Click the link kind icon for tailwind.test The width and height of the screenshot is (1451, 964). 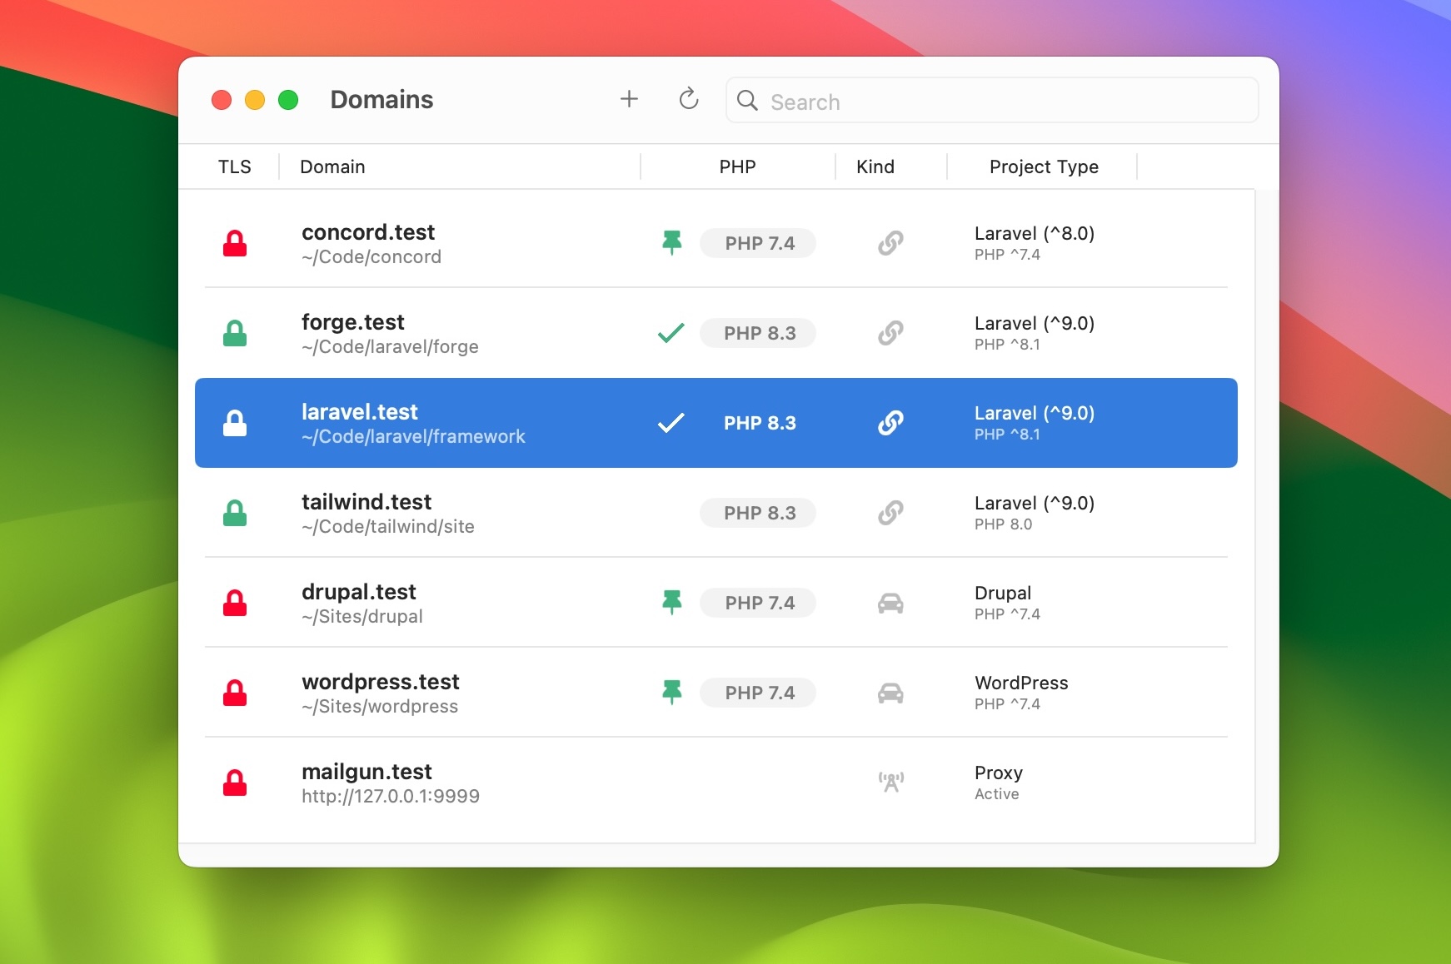click(x=890, y=513)
